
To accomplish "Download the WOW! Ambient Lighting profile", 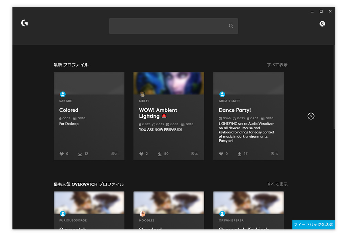I will click(159, 154).
